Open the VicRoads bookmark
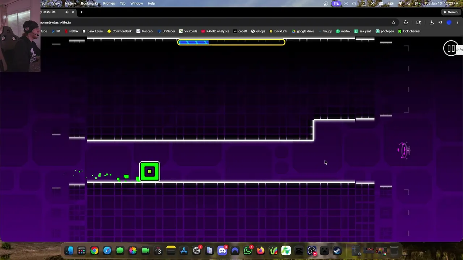This screenshot has height=260, width=463. 188,31
